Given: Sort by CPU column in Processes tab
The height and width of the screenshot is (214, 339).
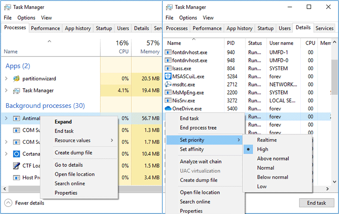Looking at the screenshot, I should (116, 47).
